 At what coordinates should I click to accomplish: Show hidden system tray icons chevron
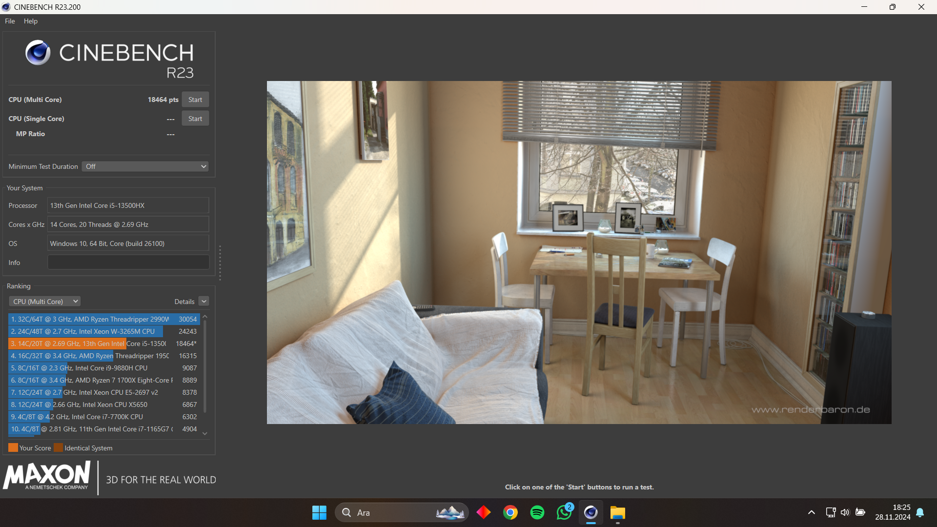coord(811,512)
